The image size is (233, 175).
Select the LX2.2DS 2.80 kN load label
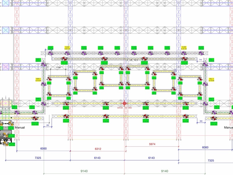pos(106,108)
